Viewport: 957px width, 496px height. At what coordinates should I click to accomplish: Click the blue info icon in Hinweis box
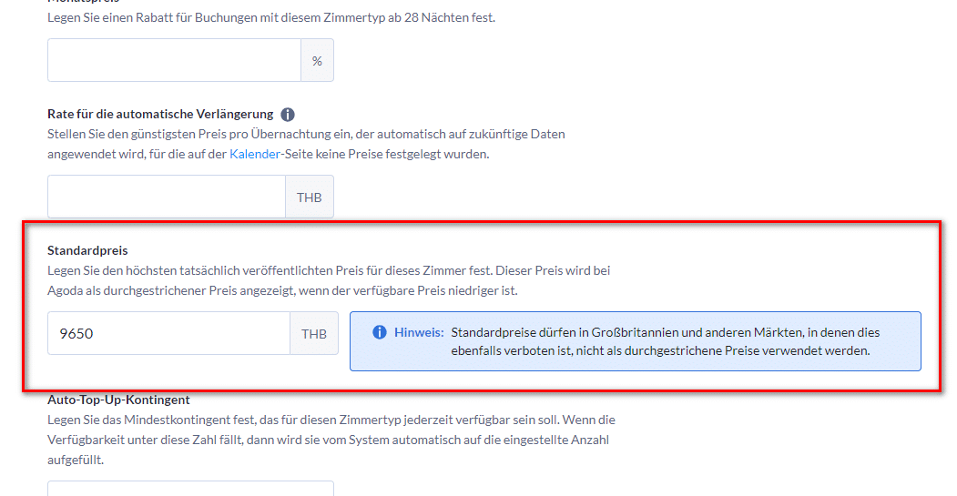(x=380, y=332)
